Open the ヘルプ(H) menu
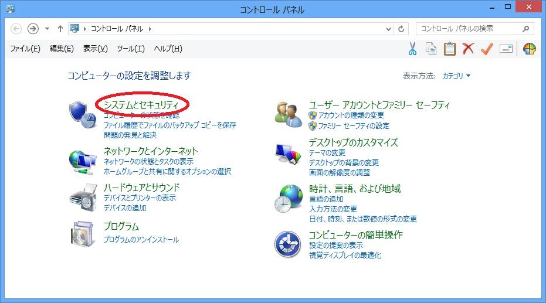Screen dimensions: 546x303 (x=168, y=49)
